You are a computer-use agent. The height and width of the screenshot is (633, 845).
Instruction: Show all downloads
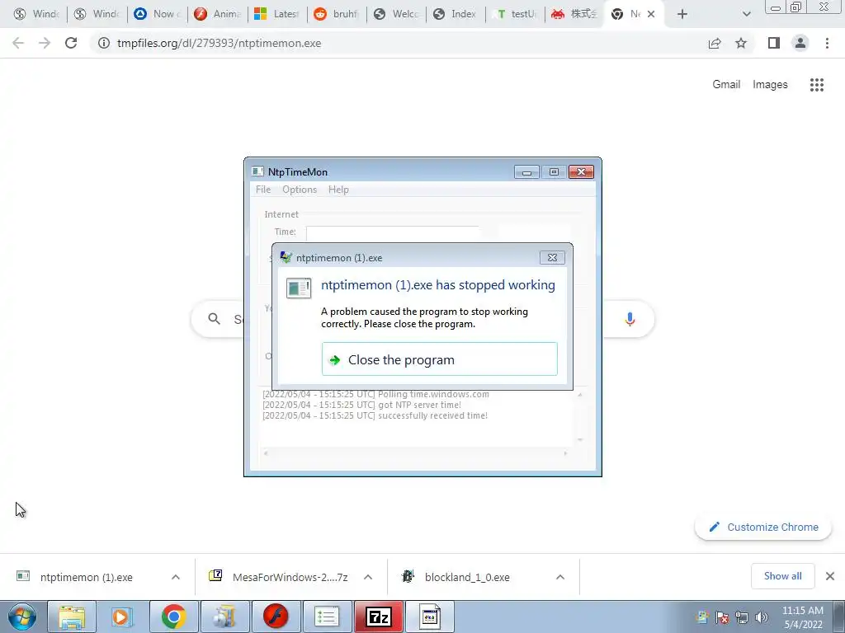pyautogui.click(x=782, y=576)
